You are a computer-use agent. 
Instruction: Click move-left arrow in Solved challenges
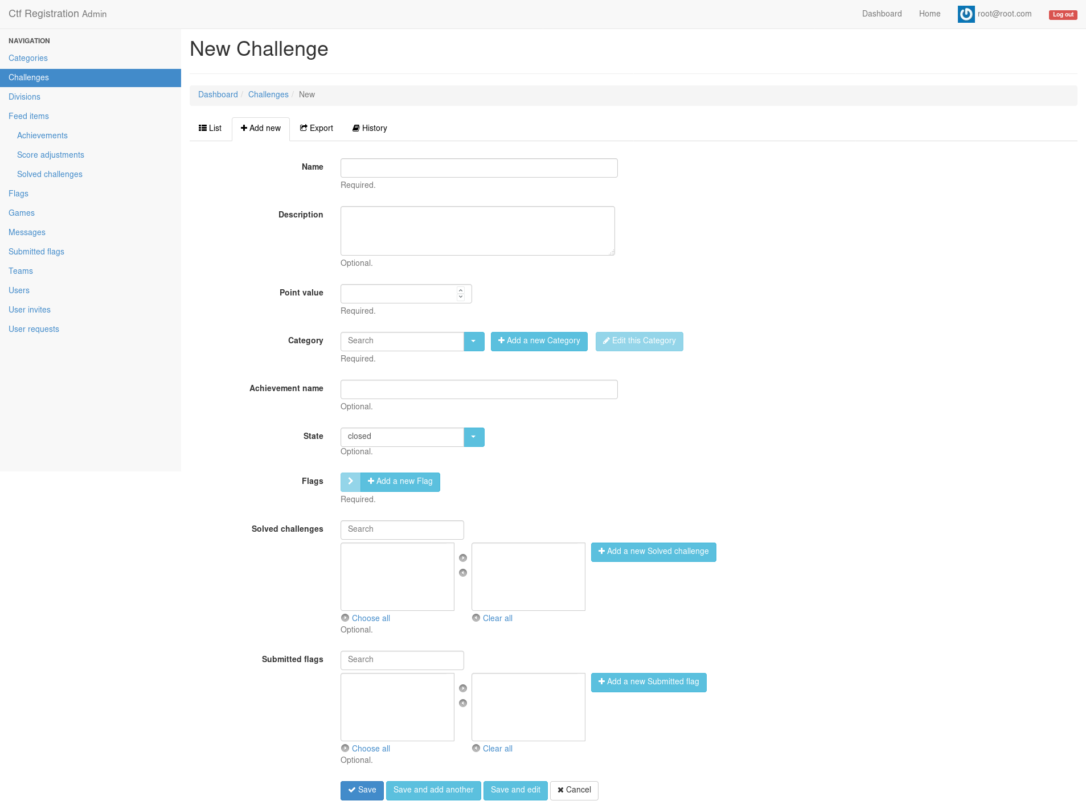click(463, 573)
